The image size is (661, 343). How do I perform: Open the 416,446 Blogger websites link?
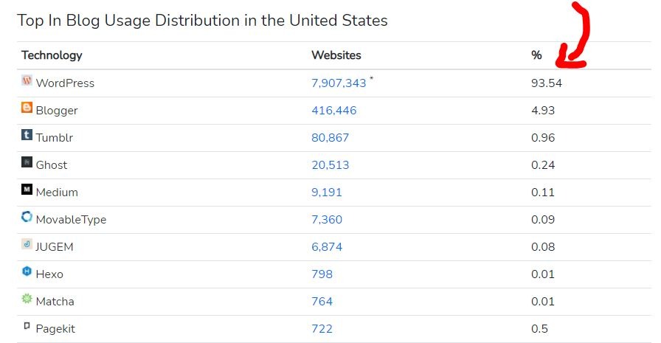click(333, 111)
